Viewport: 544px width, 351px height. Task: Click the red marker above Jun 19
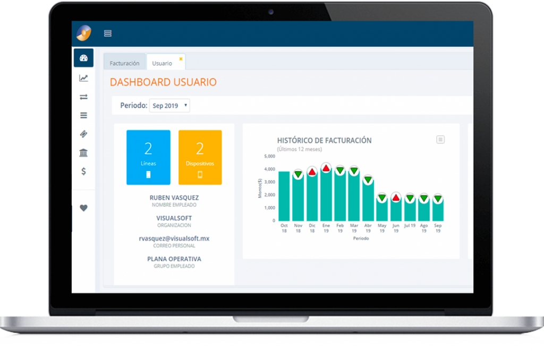[396, 198]
